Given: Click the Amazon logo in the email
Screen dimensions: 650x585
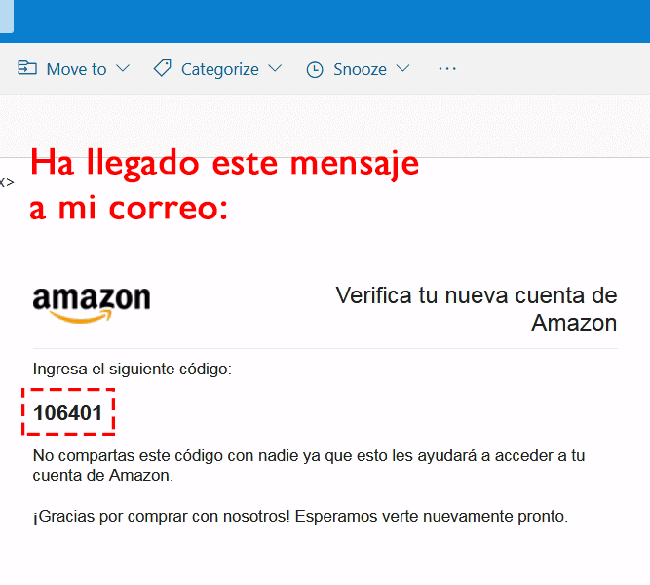Looking at the screenshot, I should coord(92,304).
